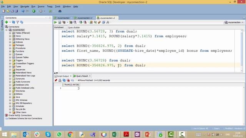Open the forward navigation history dropdown arrow
Screen dimensions: 246x138
[45, 11]
